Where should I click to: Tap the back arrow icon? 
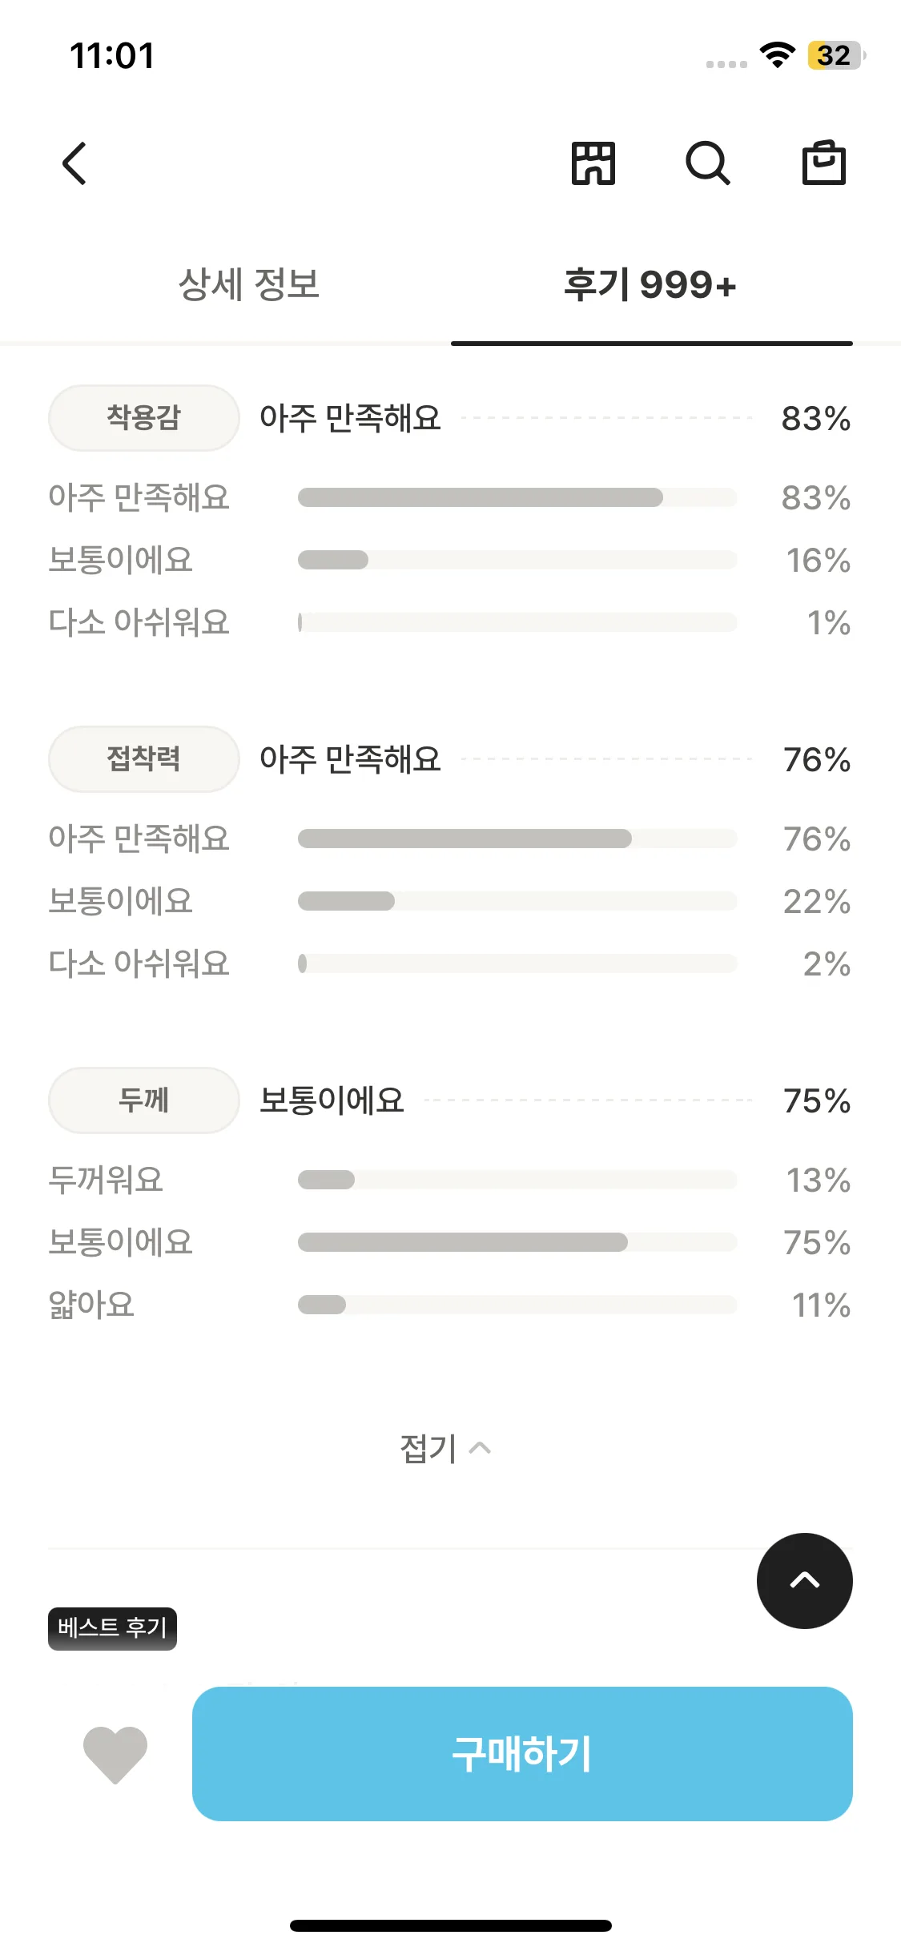coord(74,163)
